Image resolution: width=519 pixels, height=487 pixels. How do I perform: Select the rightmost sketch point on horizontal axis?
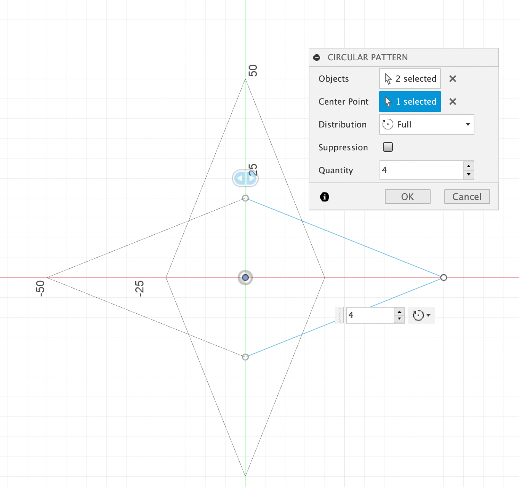(x=444, y=277)
